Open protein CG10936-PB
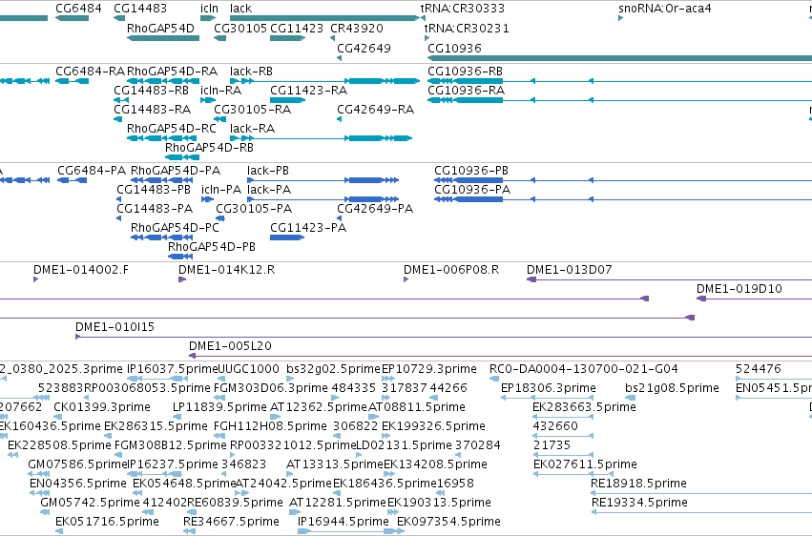The width and height of the screenshot is (812, 536). point(471,171)
